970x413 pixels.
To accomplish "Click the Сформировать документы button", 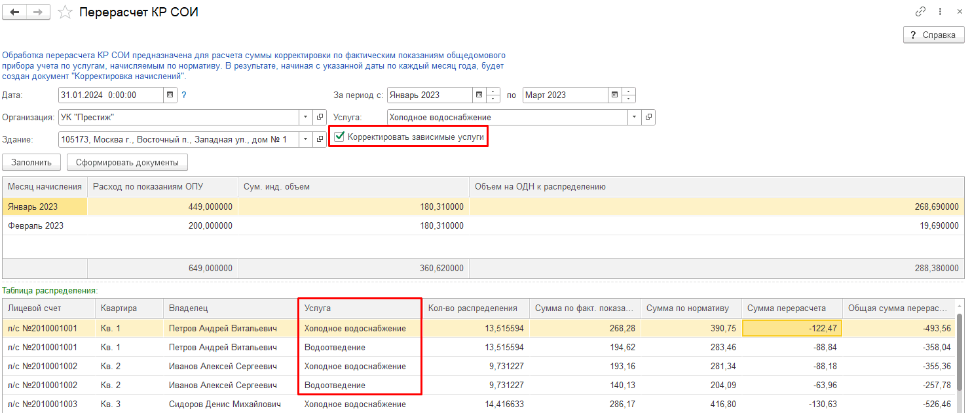I will [127, 161].
